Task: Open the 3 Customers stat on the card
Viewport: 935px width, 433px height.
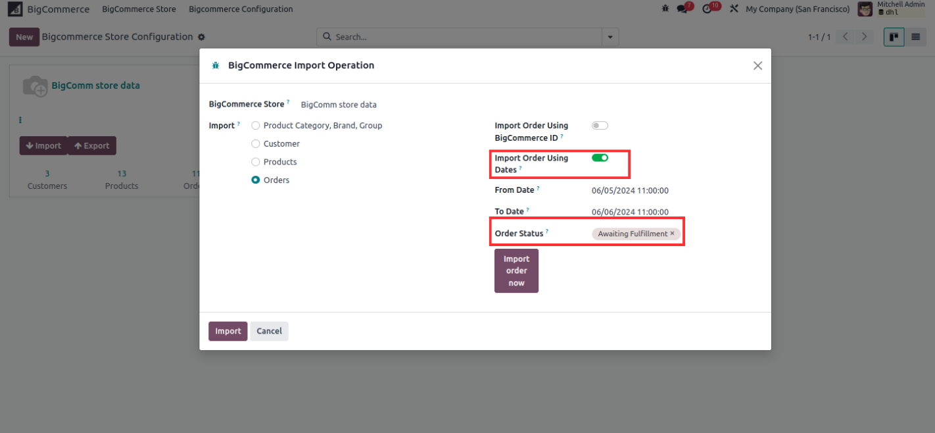Action: 47,180
